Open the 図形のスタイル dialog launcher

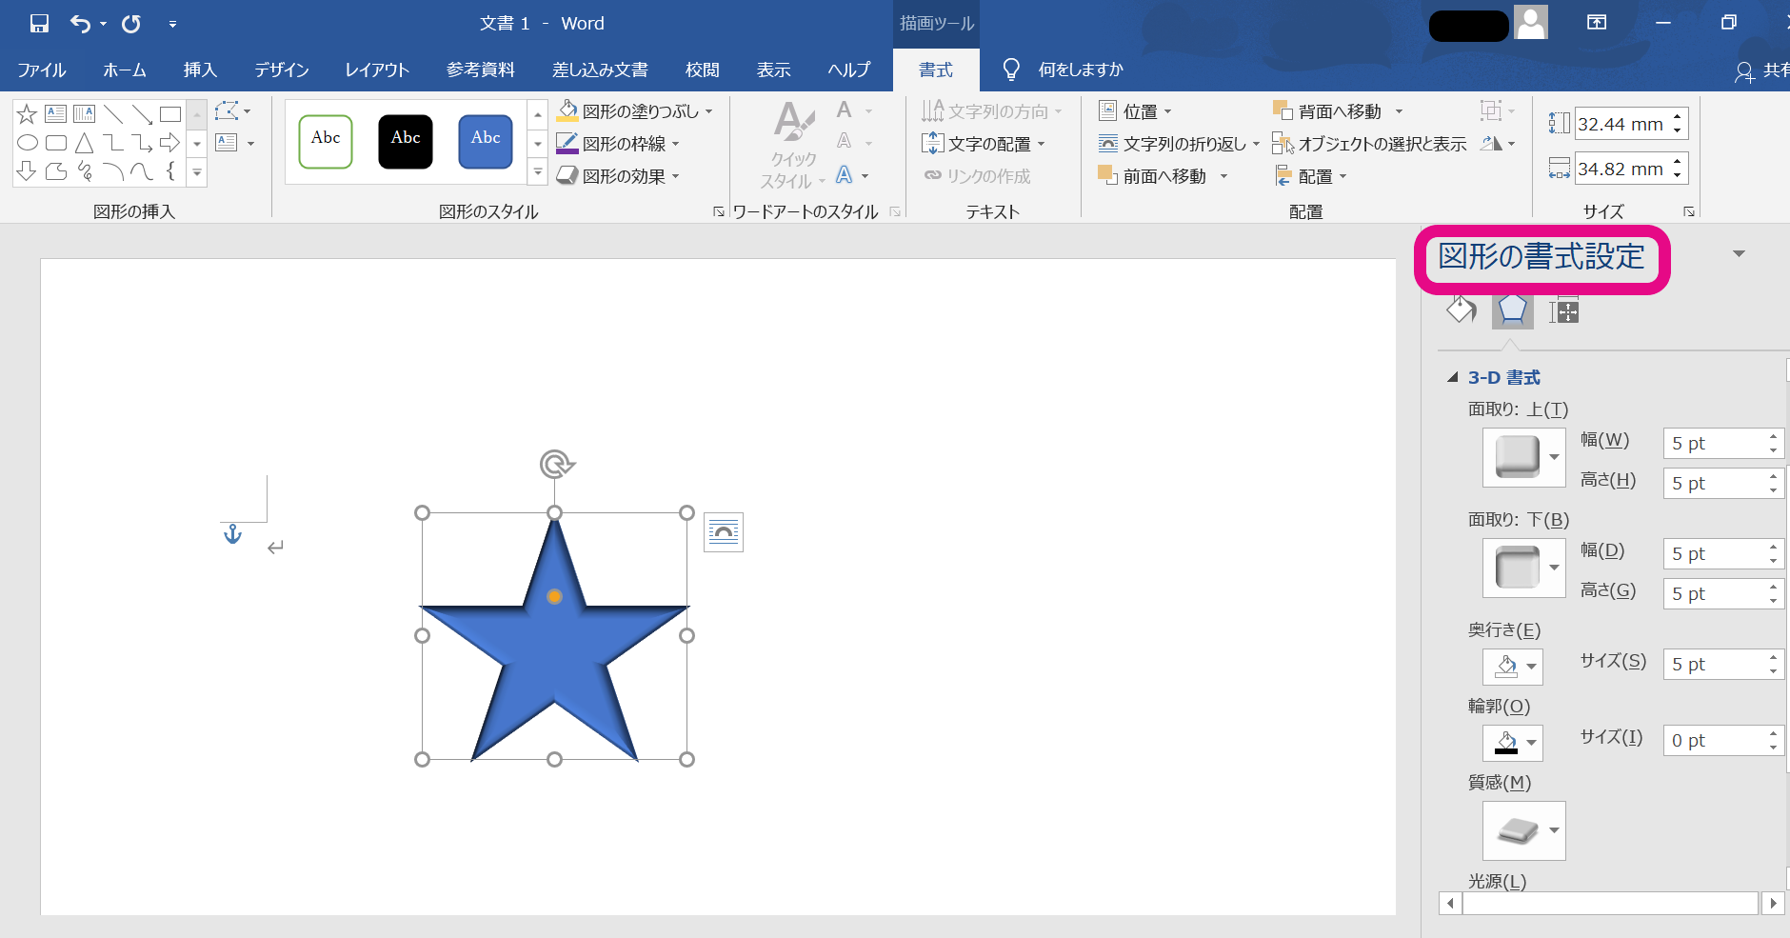click(719, 211)
